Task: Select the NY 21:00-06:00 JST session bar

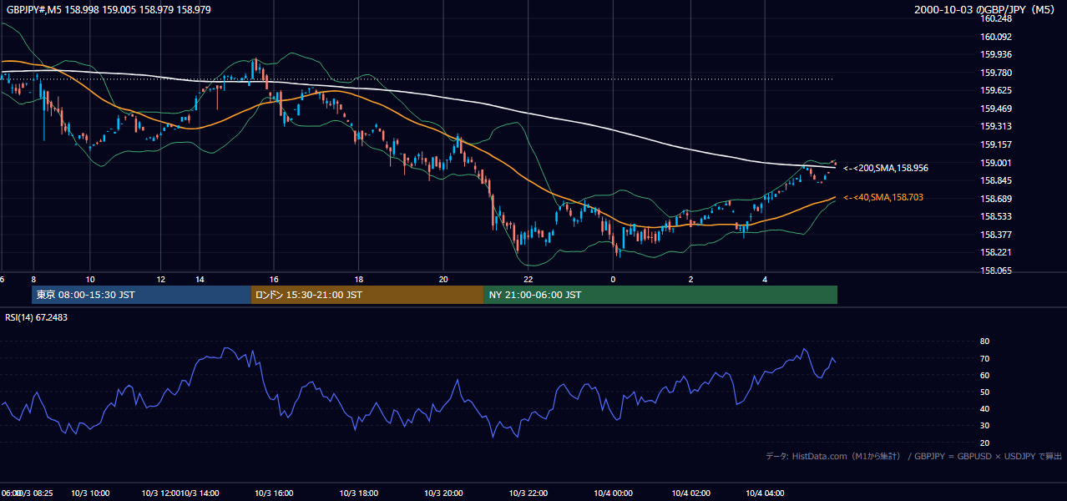Action: click(660, 295)
